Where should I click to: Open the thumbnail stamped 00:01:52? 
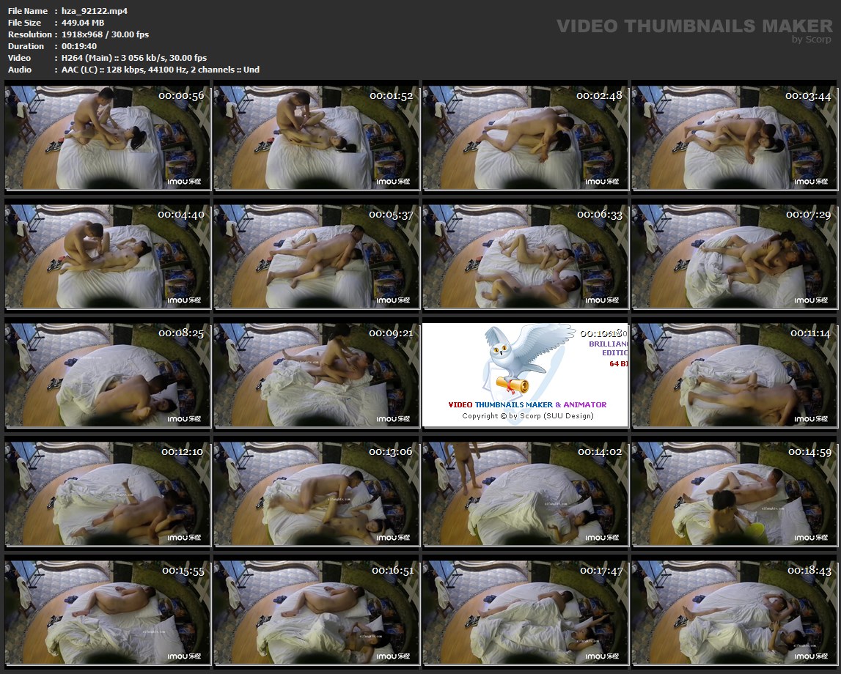(x=316, y=138)
